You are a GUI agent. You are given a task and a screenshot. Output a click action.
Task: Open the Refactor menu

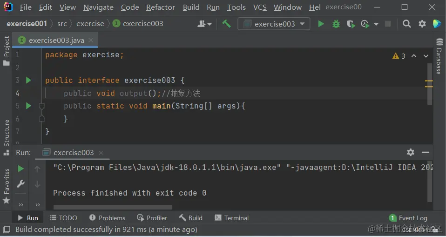coord(161,7)
